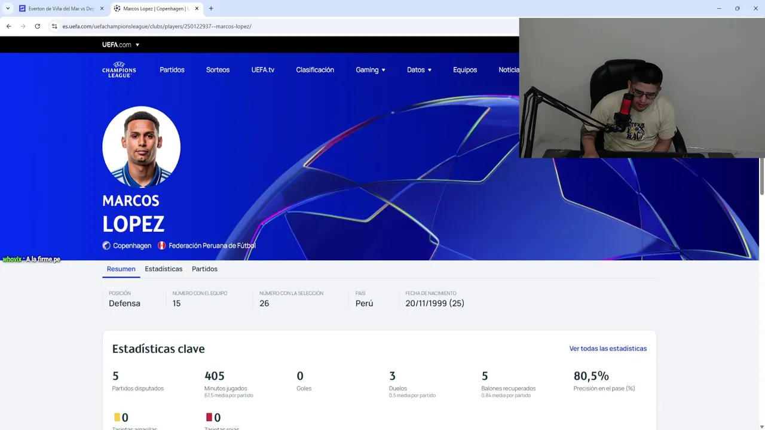
Task: Click the 0 Goles stat
Action: [x=304, y=381]
